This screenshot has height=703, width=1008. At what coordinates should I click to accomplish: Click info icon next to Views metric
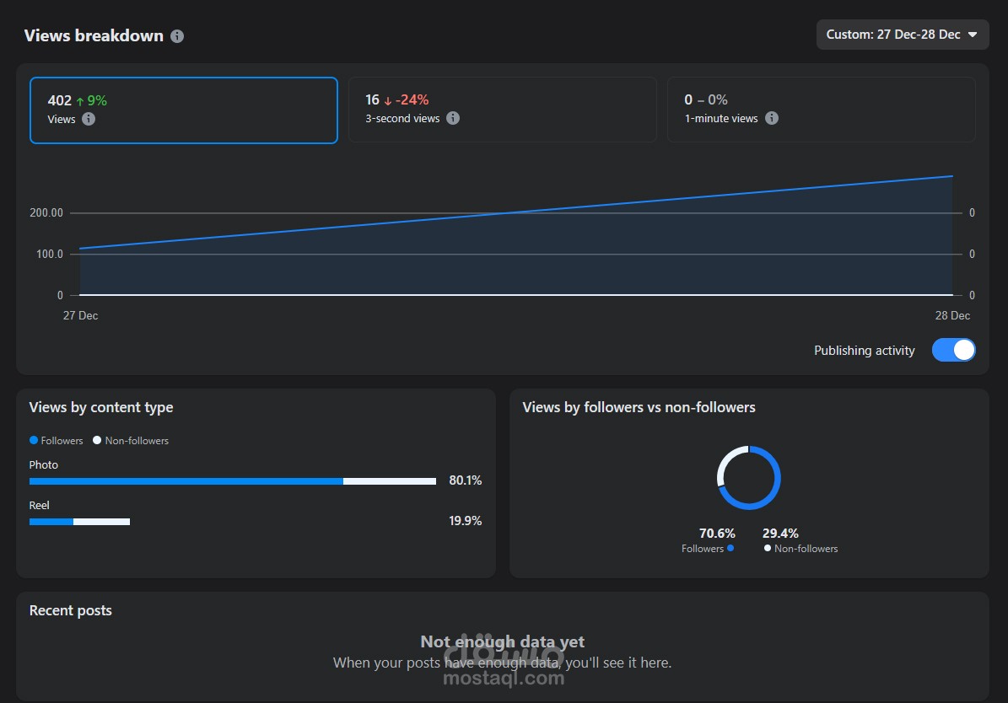[89, 119]
